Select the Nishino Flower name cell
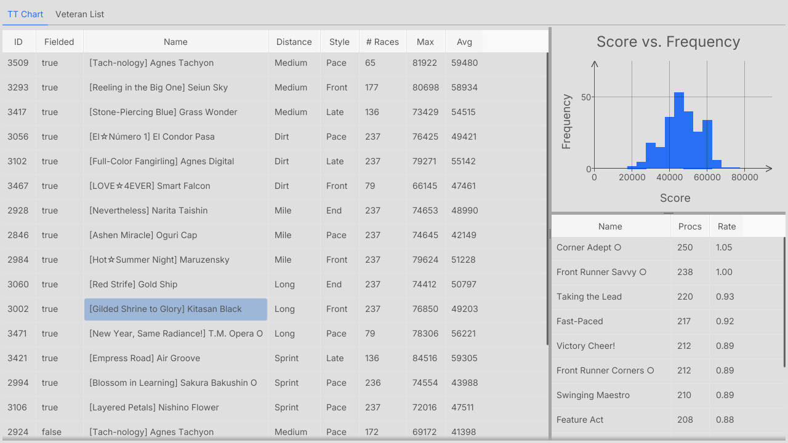This screenshot has width=788, height=443. [176, 407]
